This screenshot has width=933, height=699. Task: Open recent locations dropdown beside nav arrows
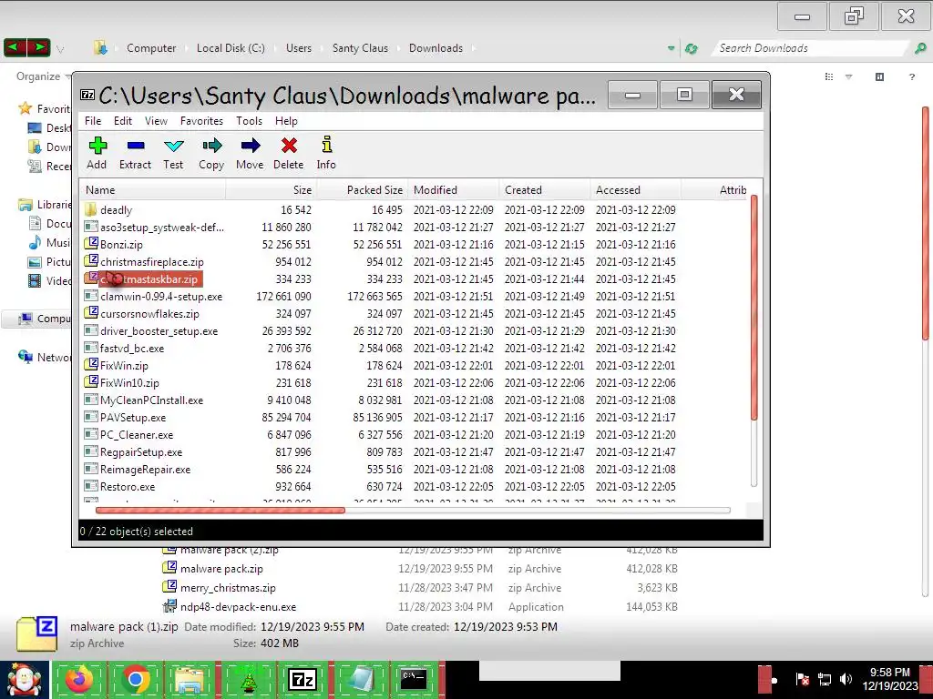[60, 49]
